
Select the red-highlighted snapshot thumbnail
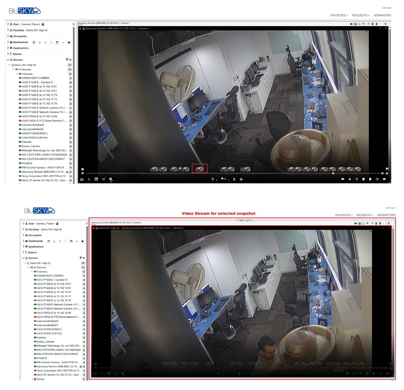coord(200,168)
